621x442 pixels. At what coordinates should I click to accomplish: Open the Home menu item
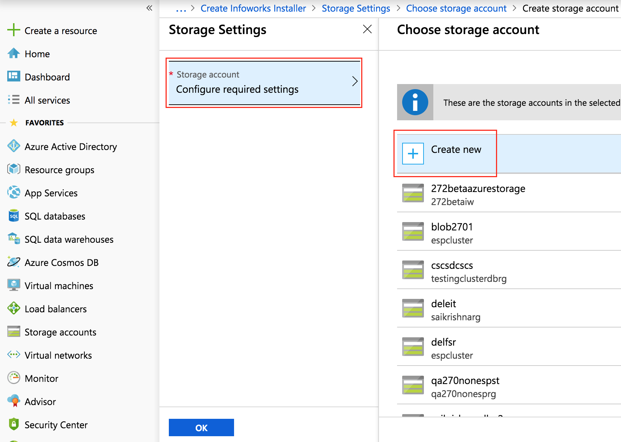[37, 54]
